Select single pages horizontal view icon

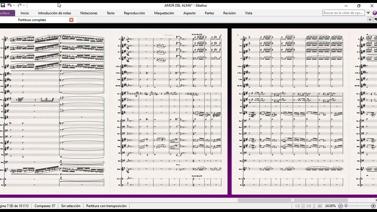pos(308,206)
